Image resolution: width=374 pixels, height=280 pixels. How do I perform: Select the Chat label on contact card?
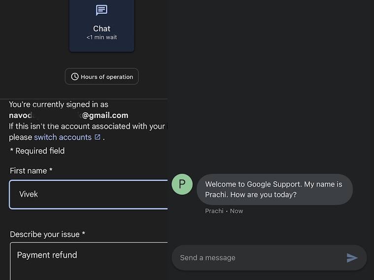[x=102, y=29]
